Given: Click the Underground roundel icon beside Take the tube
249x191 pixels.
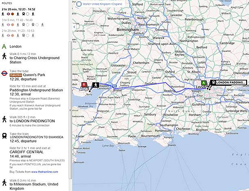Looking at the screenshot, I should tap(4, 74).
